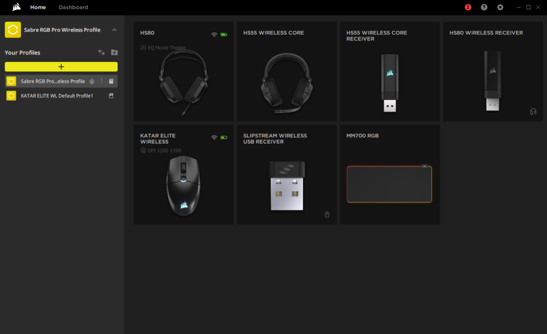Click yellow icon of Sabre RGB profile row
This screenshot has height=334, width=547.
pyautogui.click(x=11, y=81)
